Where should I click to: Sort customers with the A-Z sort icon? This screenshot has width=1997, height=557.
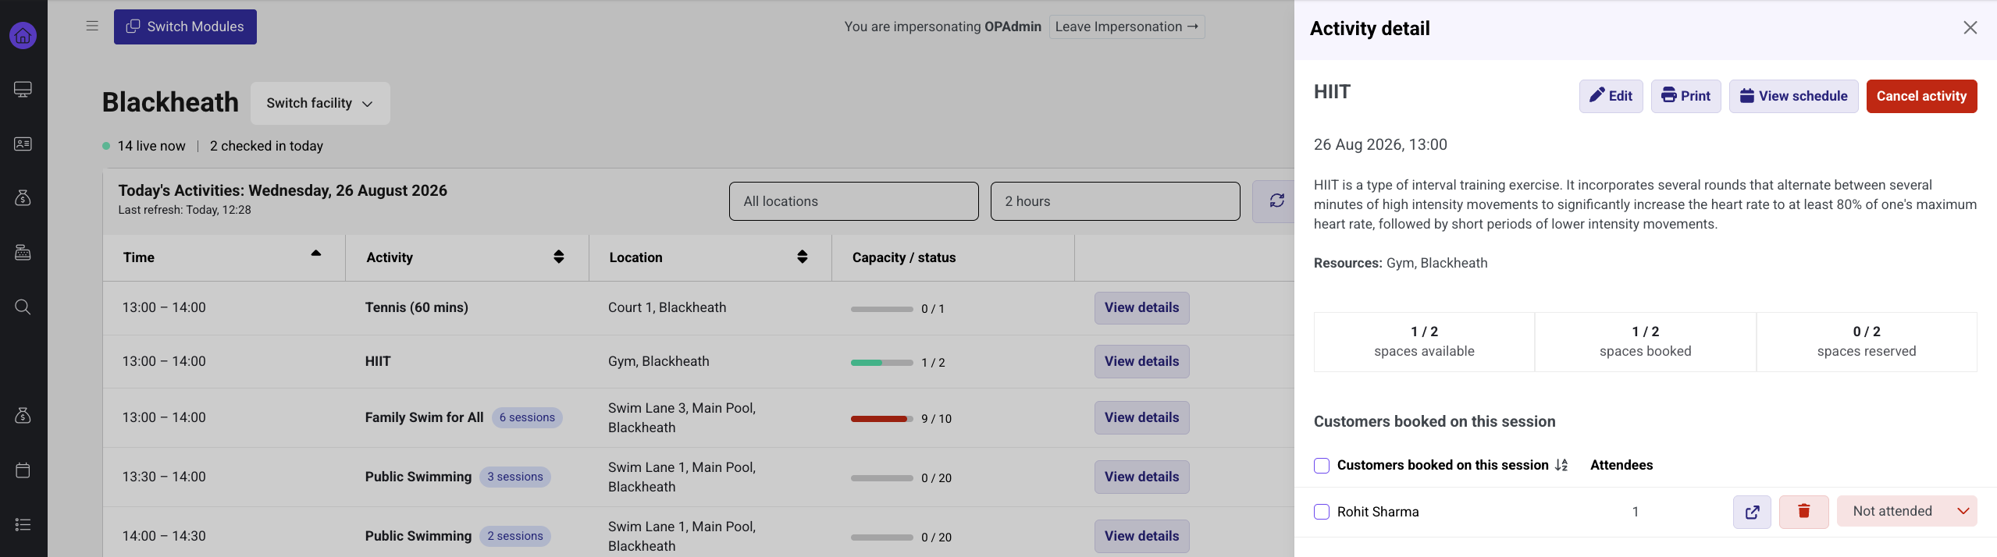point(1561,465)
